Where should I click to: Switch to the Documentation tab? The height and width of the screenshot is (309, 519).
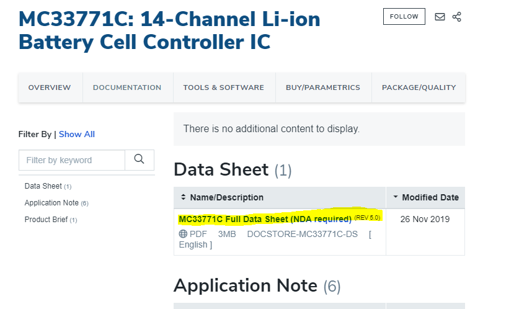pos(127,87)
